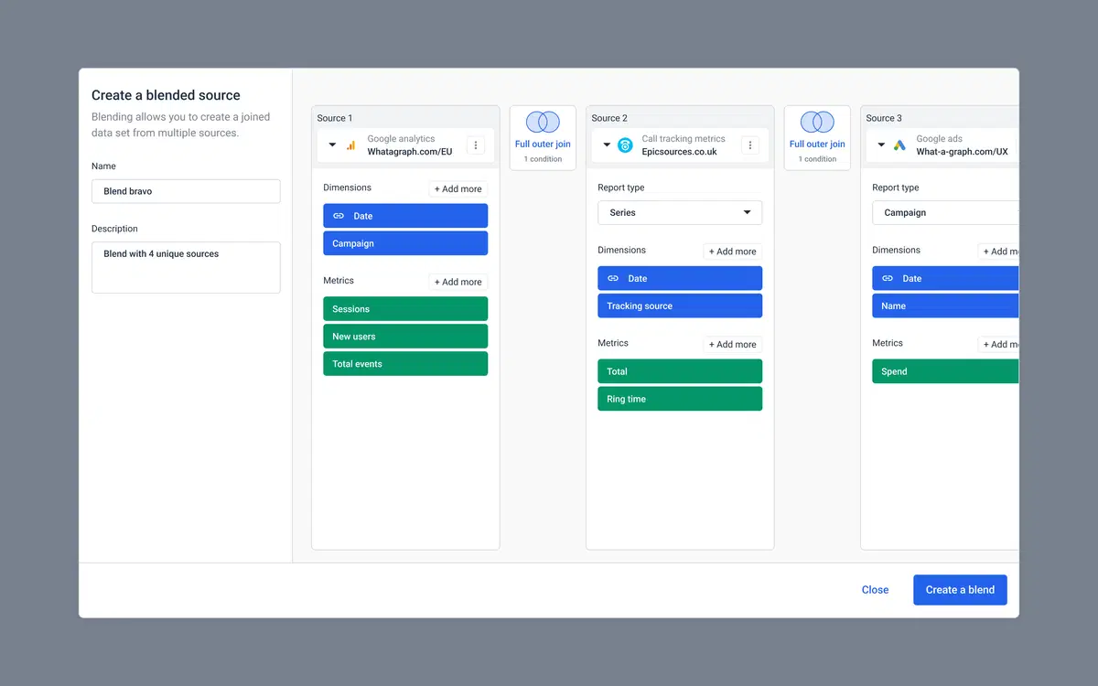Select the Date dimension chip in Source 1
The width and height of the screenshot is (1098, 686).
click(404, 215)
